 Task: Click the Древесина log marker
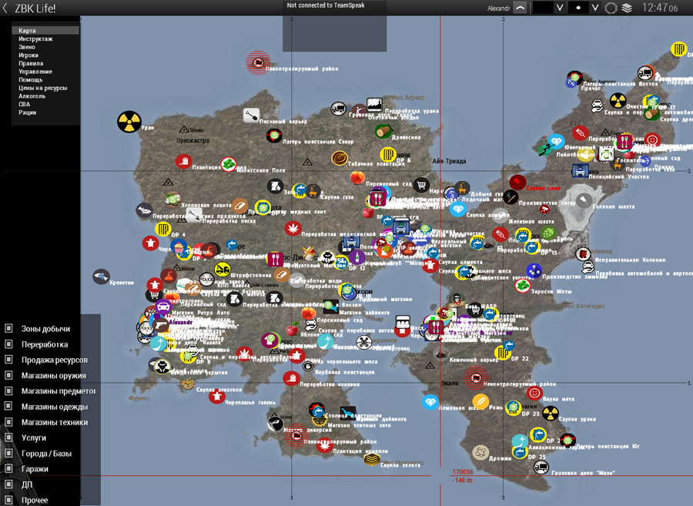(x=383, y=131)
